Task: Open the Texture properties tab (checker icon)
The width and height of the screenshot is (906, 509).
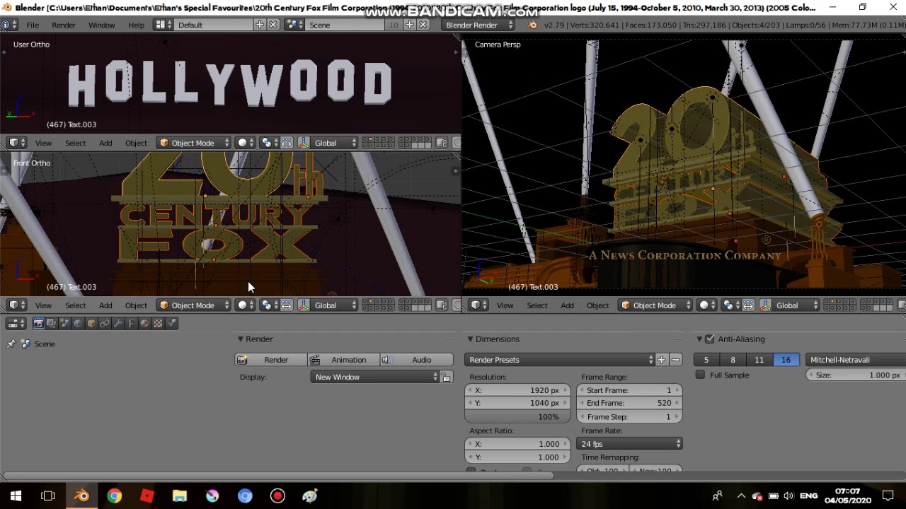Action: coord(158,323)
